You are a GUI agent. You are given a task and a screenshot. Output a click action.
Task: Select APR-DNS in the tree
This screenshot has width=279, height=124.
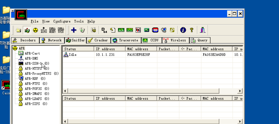(31, 58)
